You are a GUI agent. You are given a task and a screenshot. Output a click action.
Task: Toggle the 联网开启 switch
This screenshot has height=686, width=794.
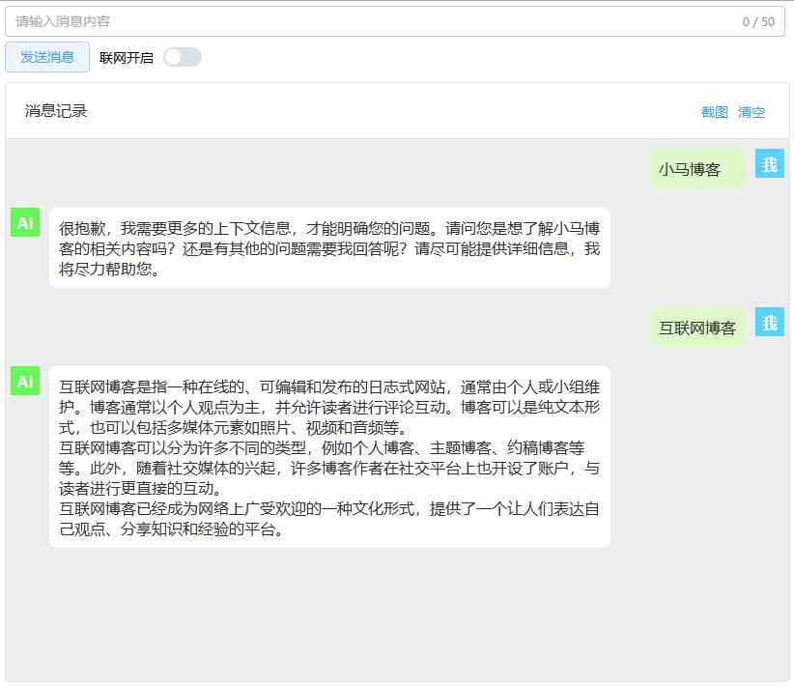[x=182, y=57]
